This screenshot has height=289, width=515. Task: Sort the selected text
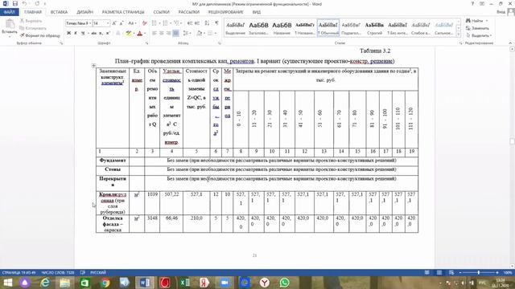coord(207,23)
